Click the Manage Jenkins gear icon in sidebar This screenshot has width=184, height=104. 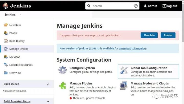pyautogui.click(x=6, y=49)
